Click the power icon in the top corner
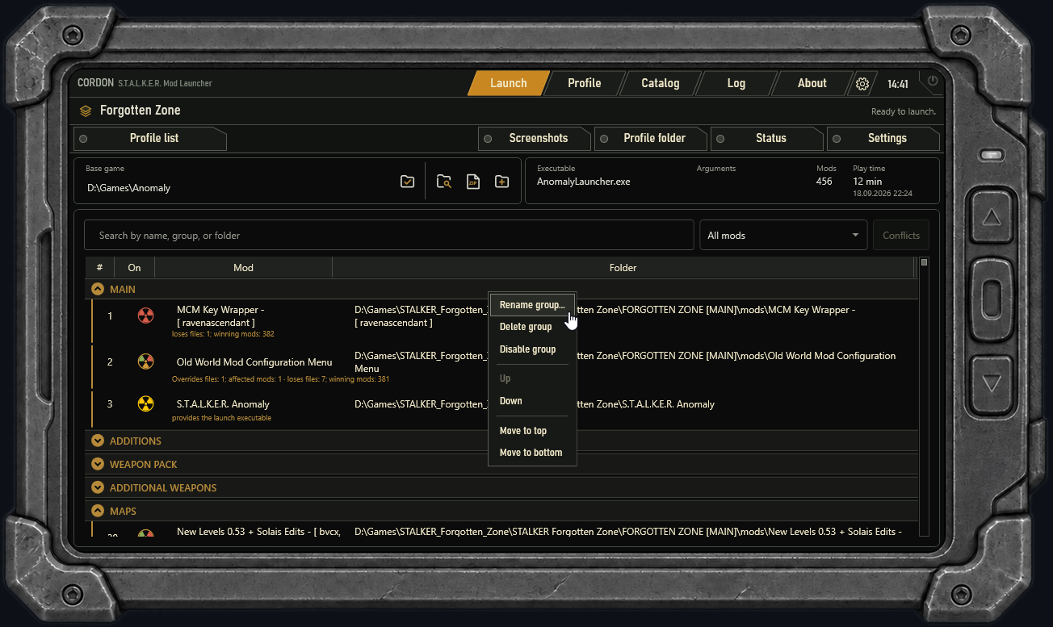The width and height of the screenshot is (1053, 627). [x=933, y=81]
